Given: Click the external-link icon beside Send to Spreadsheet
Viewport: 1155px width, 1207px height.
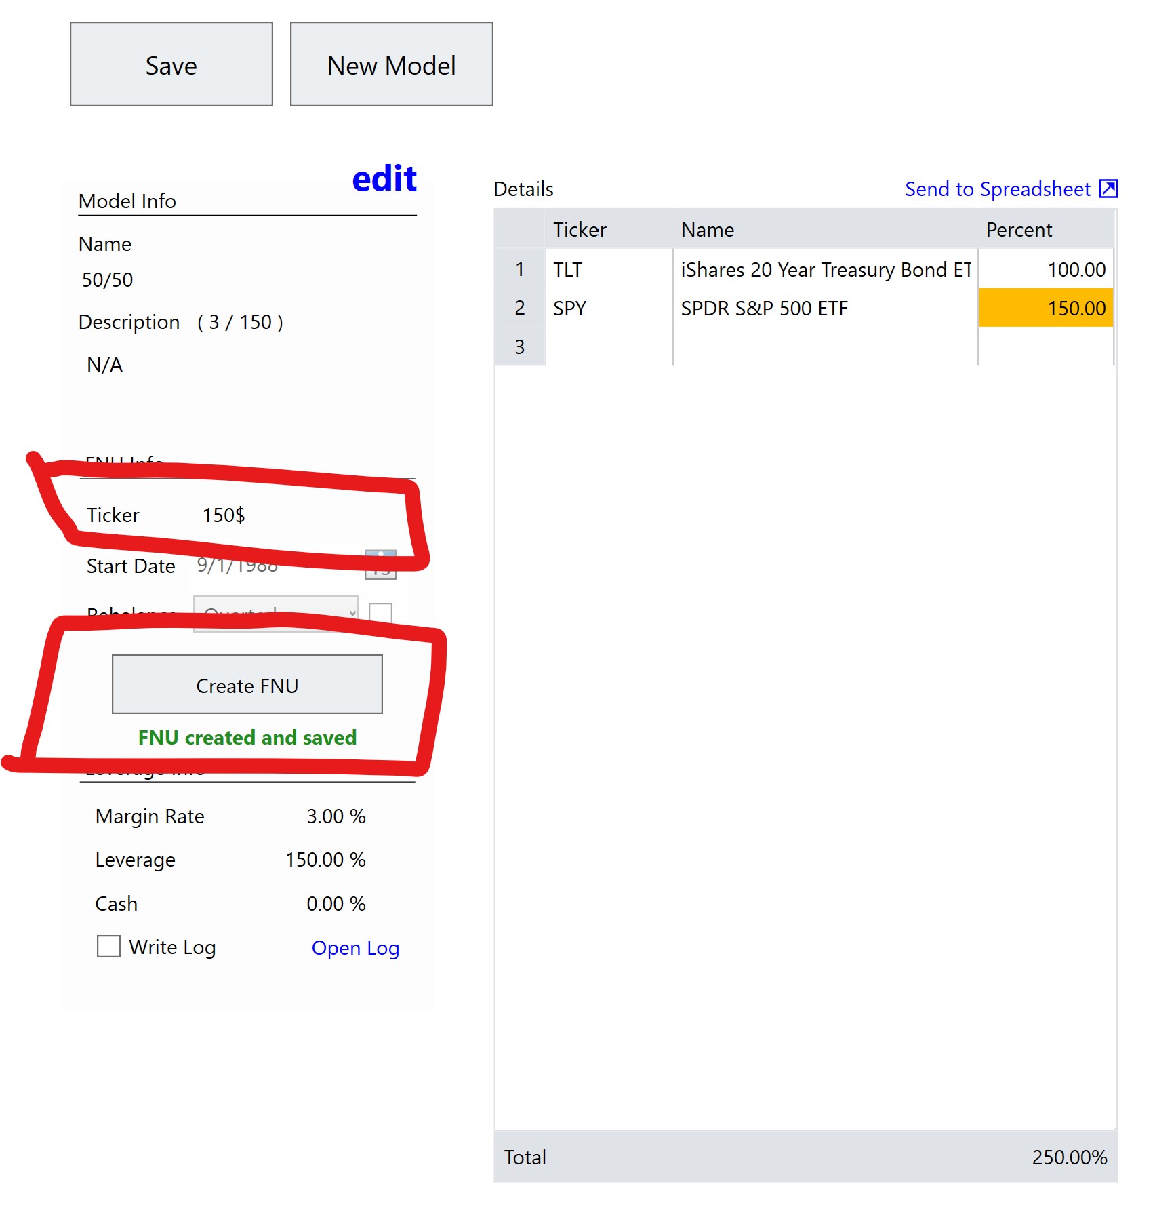Looking at the screenshot, I should [1110, 190].
